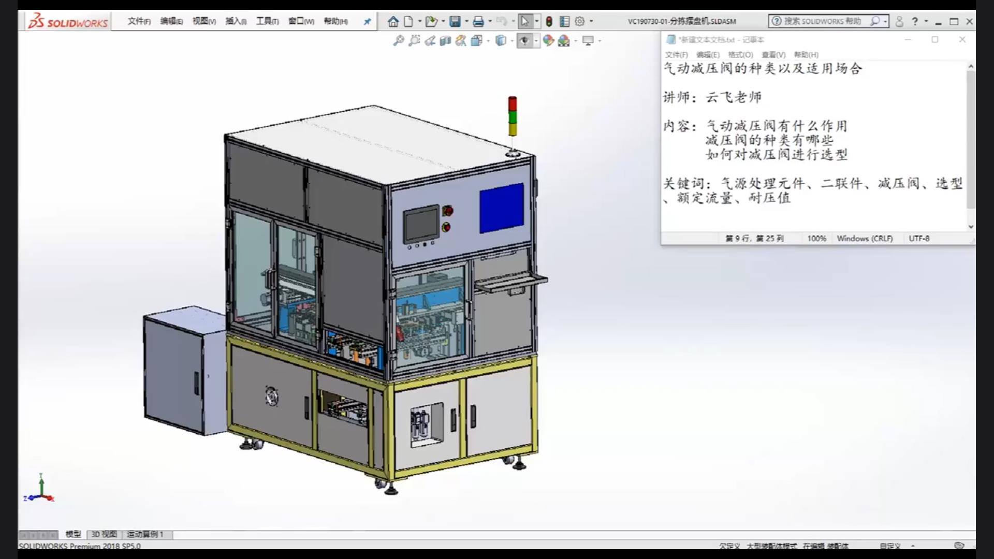The width and height of the screenshot is (994, 559).
Task: Expand the New document dropdown arrow
Action: (x=419, y=21)
